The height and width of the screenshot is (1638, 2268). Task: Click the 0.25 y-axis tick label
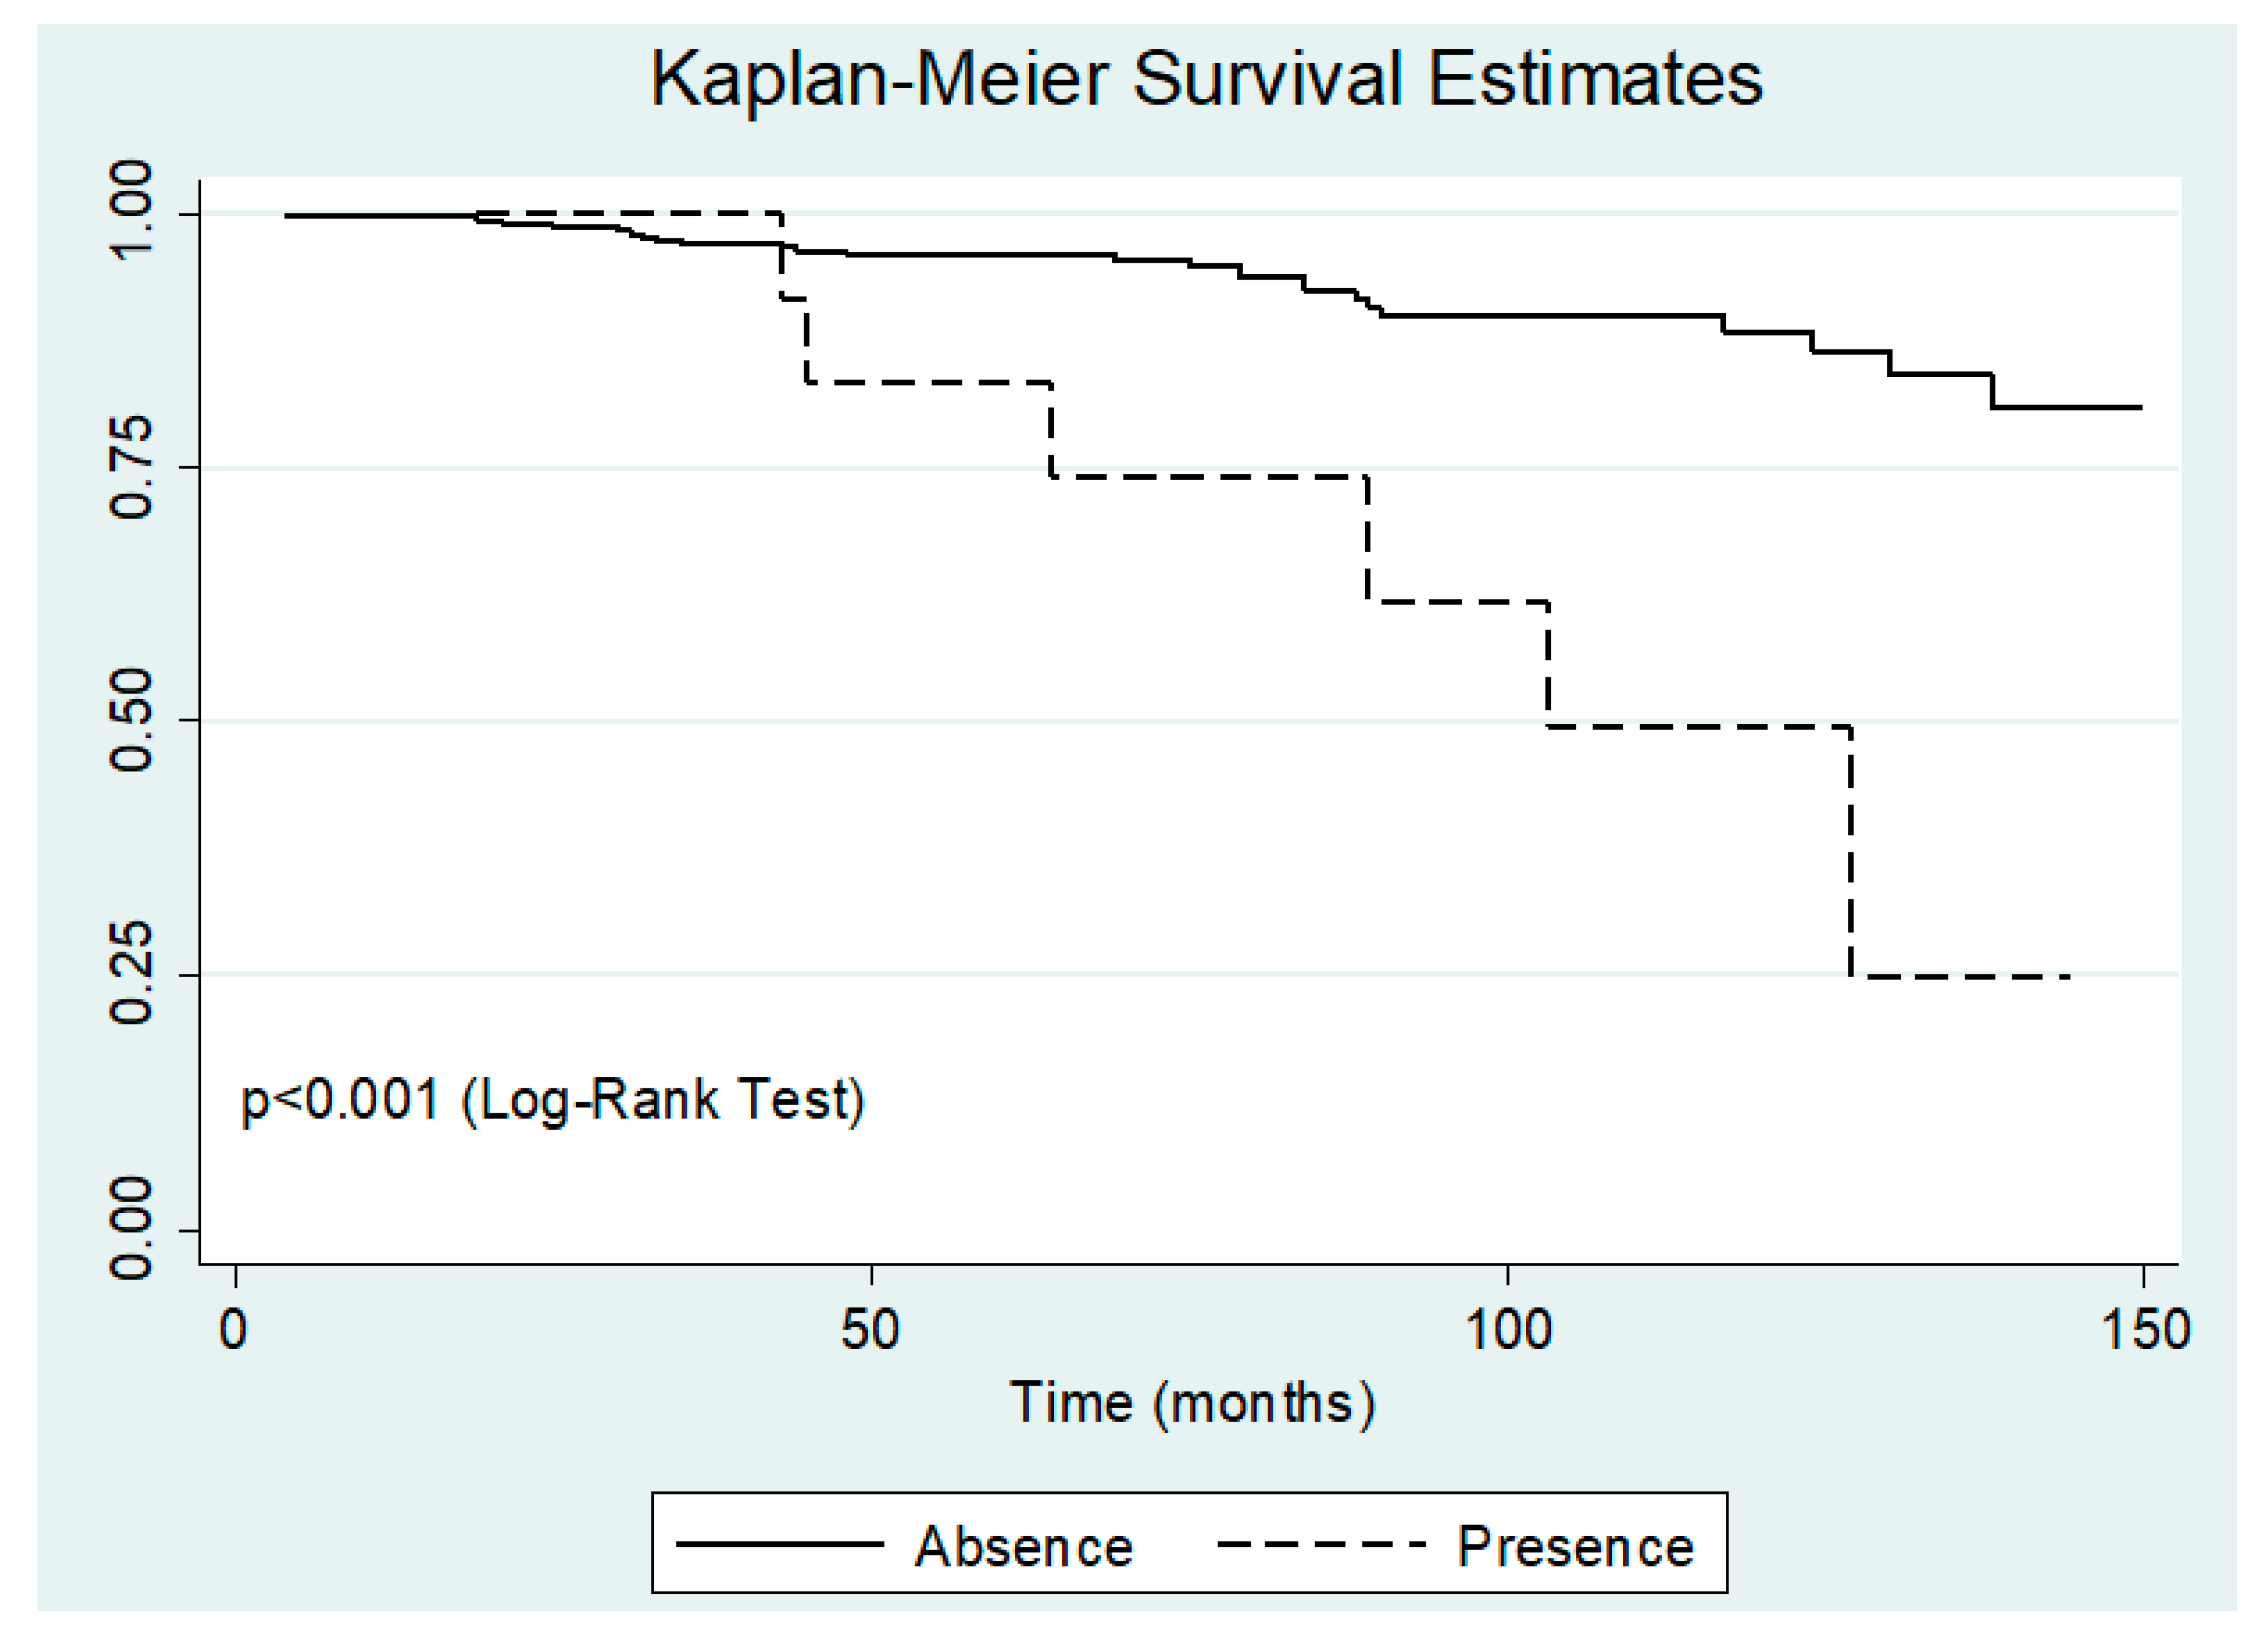tap(130, 973)
